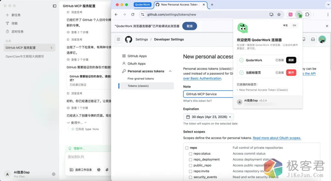Expand the 处理中 steps list
331x181 pixels.
[85, 122]
